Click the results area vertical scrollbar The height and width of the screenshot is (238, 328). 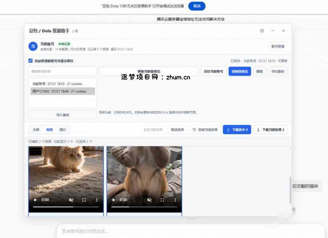pyautogui.click(x=290, y=190)
